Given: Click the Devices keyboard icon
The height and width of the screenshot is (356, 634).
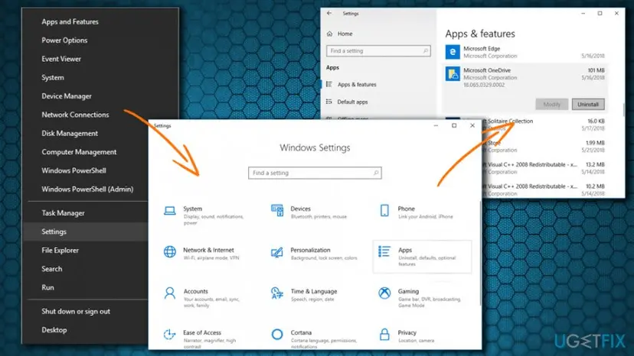Looking at the screenshot, I should click(x=277, y=210).
